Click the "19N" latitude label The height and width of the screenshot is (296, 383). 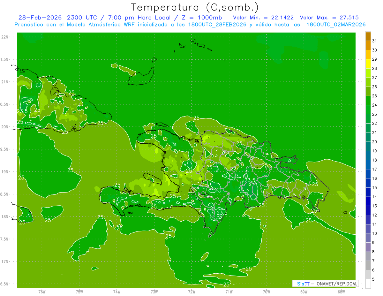5,172
